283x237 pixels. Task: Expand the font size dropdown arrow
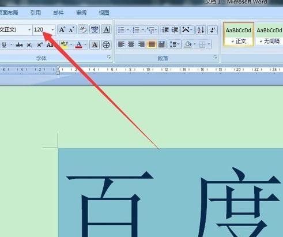tap(52, 30)
